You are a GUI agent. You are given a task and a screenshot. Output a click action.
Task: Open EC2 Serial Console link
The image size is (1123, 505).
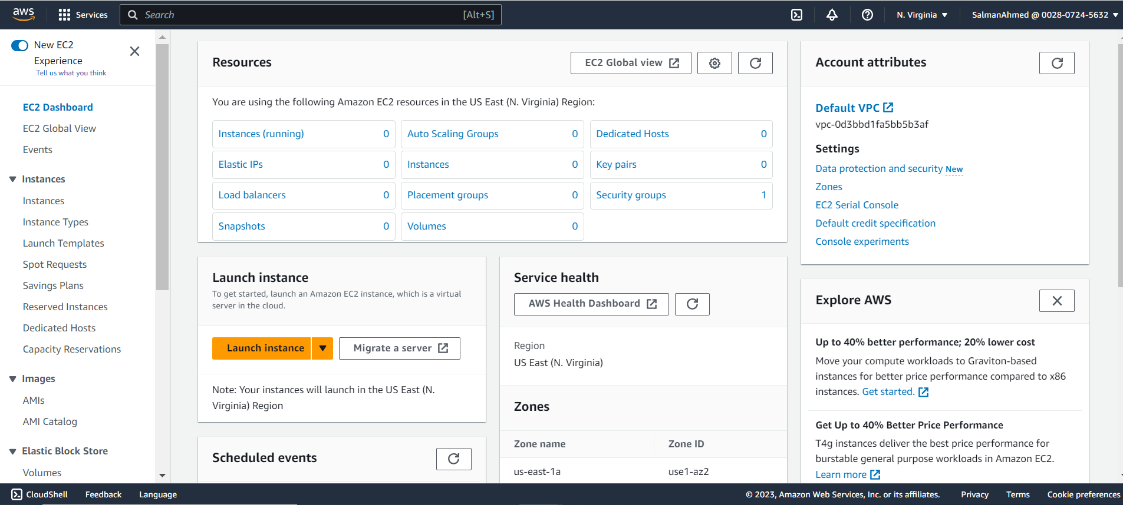[x=857, y=205]
